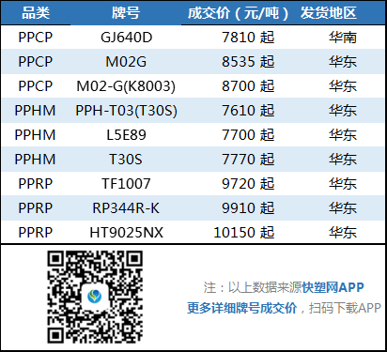Image resolution: width=387 pixels, height=352 pixels.
Task: Select grade cell GJ640D
Action: (x=127, y=38)
